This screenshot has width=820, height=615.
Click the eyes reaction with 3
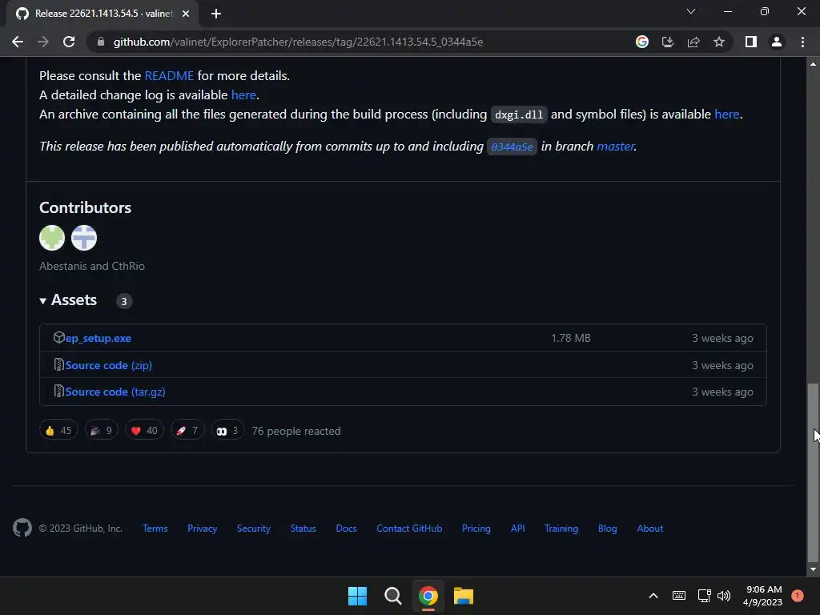point(227,431)
